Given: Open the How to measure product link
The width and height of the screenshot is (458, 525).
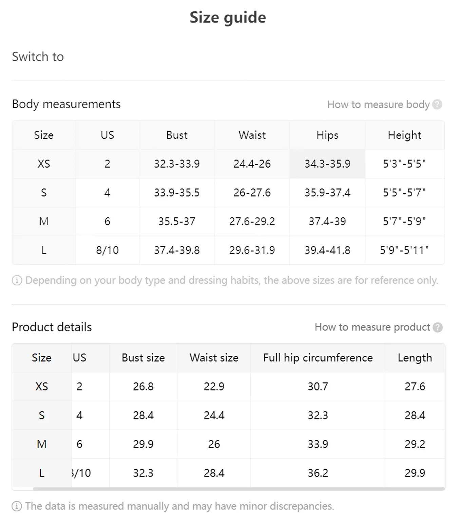Looking at the screenshot, I should [x=372, y=327].
